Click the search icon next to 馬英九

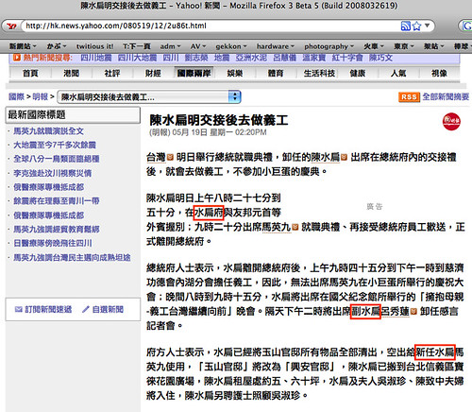click(295, 227)
